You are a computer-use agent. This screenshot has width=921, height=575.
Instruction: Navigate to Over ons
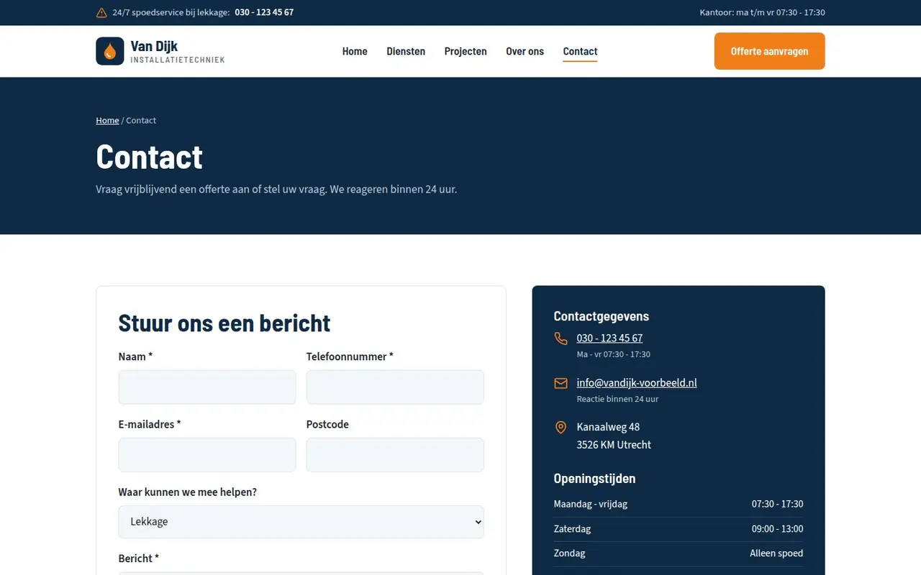(525, 51)
